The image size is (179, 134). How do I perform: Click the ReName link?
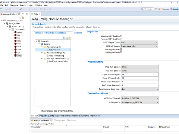click(x=78, y=32)
